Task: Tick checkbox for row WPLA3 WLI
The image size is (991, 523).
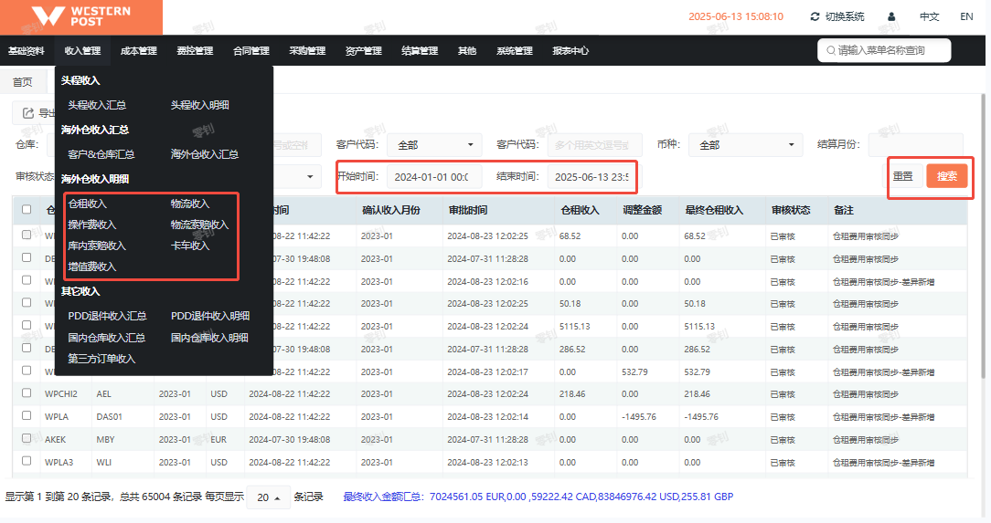Action: (x=27, y=461)
